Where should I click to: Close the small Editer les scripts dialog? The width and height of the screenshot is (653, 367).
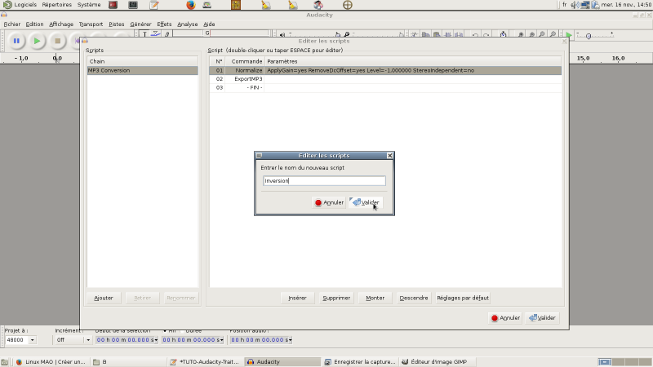[390, 155]
